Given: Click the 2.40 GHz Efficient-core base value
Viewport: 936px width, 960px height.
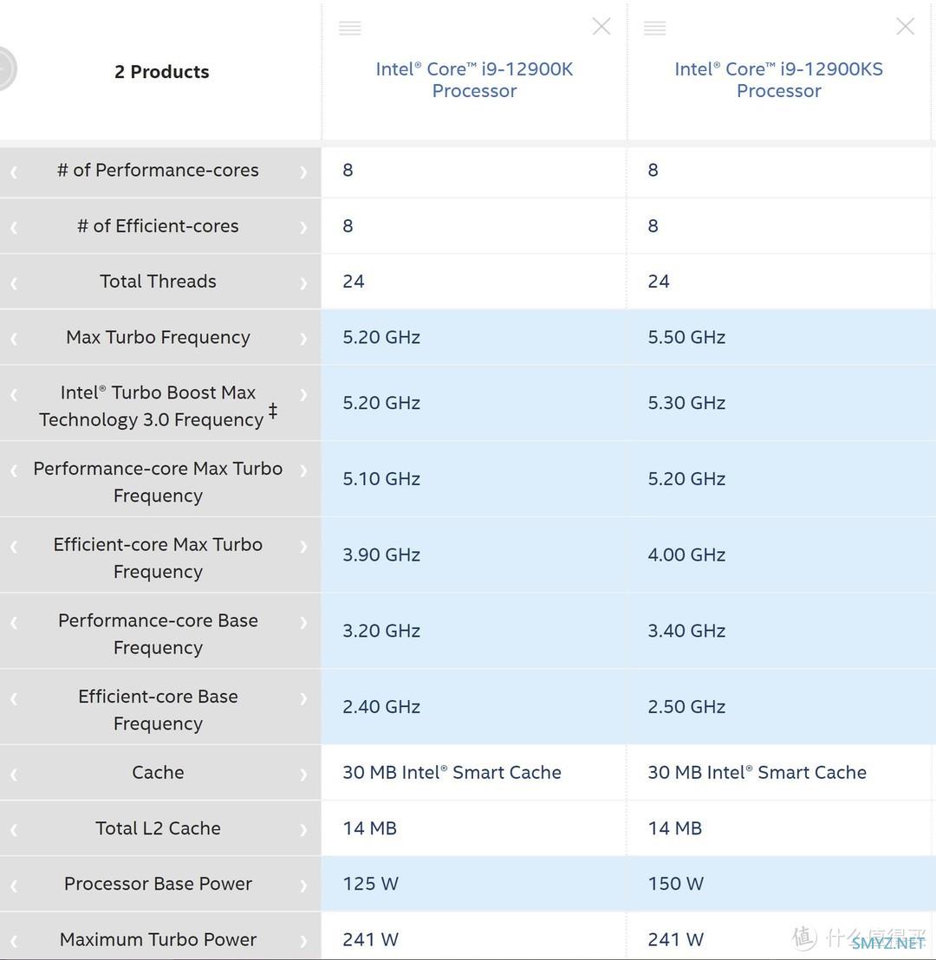Looking at the screenshot, I should tap(381, 706).
